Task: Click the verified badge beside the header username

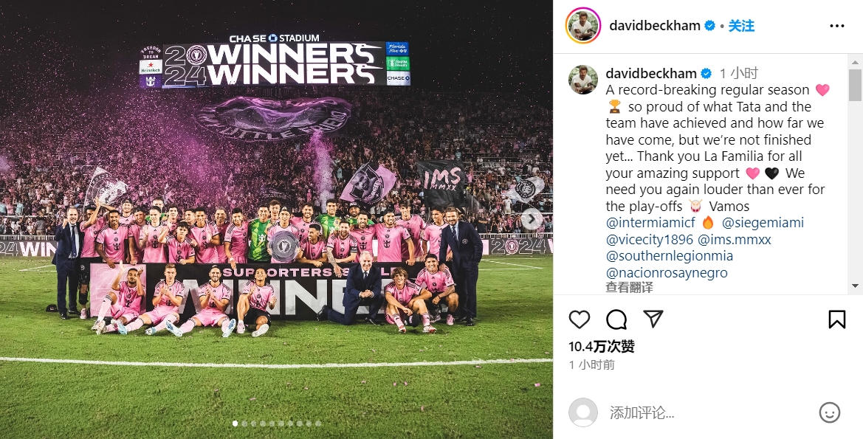Action: [710, 26]
